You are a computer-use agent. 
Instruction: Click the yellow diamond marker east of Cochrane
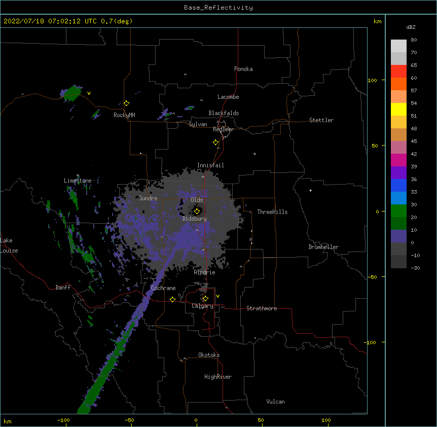click(x=172, y=299)
